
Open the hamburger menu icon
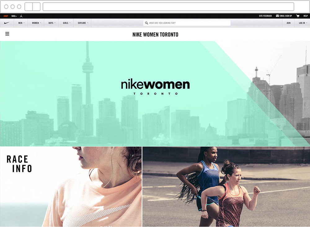click(x=7, y=34)
